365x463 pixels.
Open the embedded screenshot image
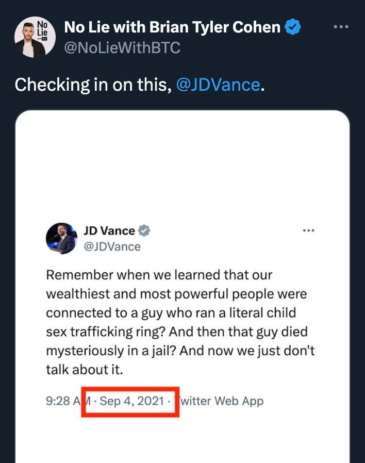[x=182, y=287]
